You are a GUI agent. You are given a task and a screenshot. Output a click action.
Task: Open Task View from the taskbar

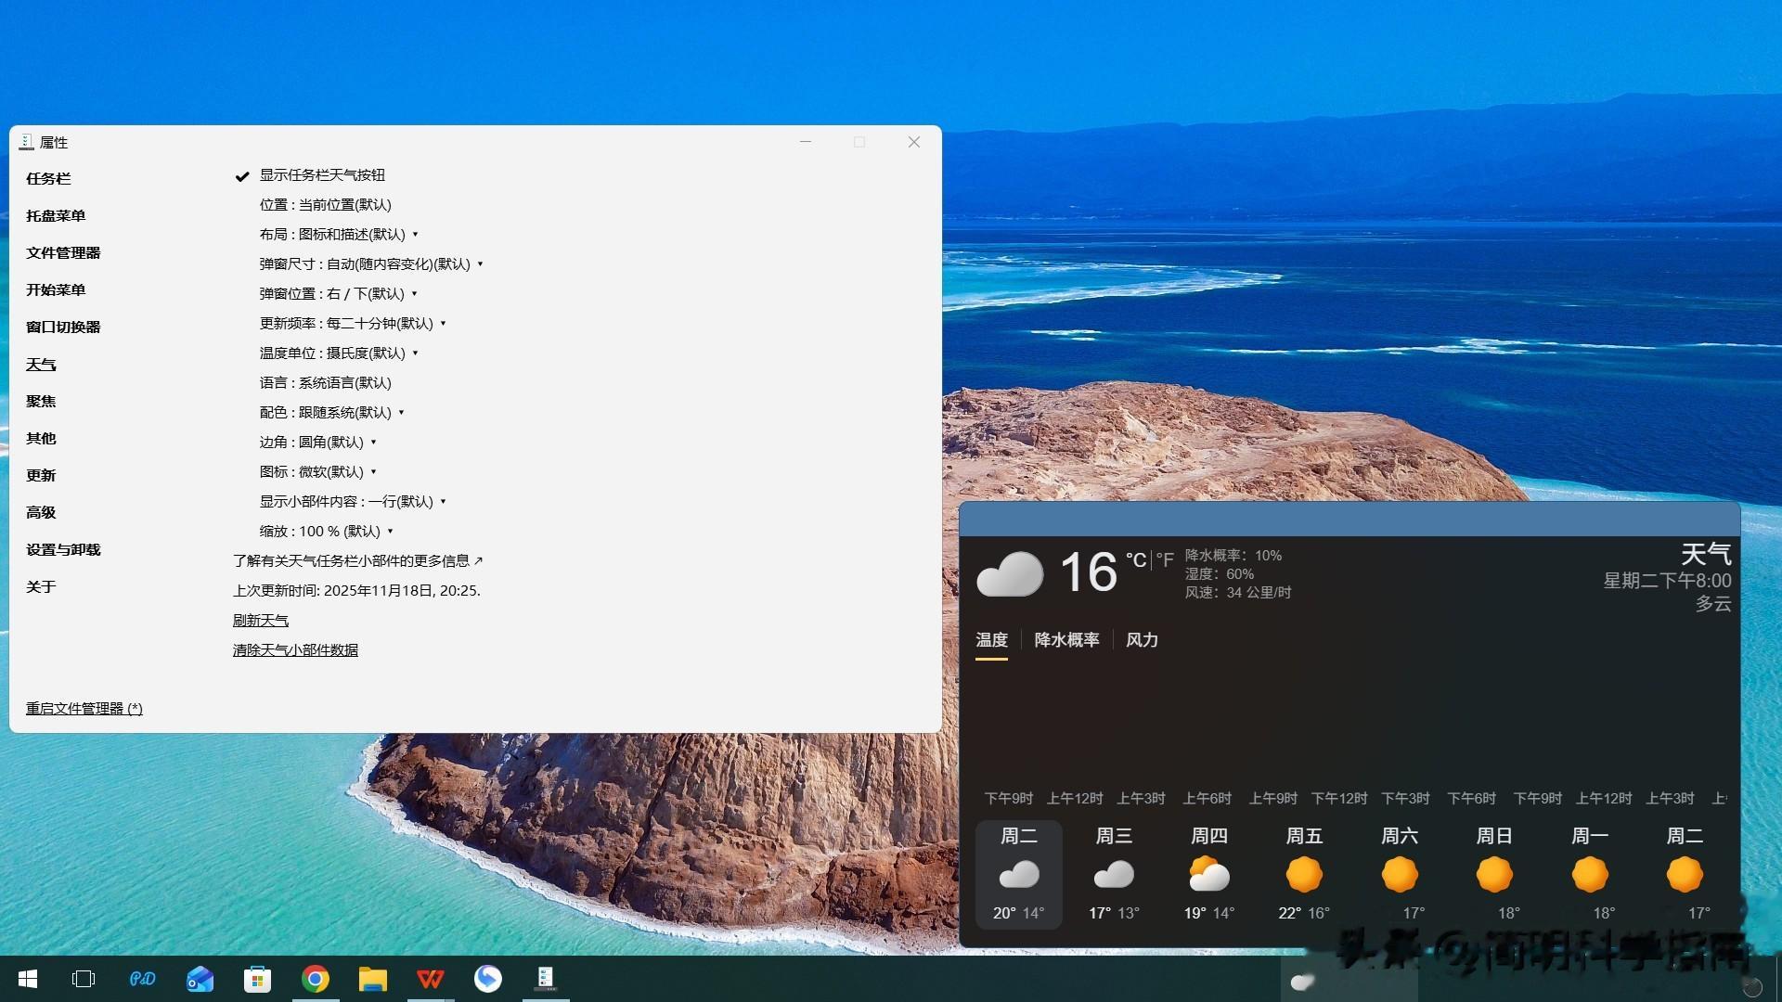[83, 979]
